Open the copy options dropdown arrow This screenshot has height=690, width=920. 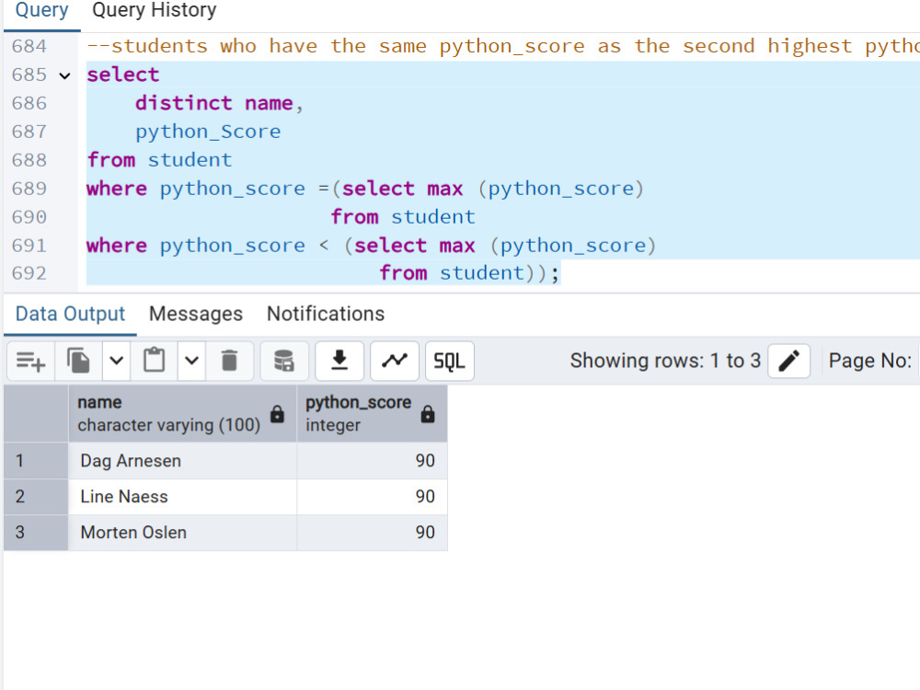coord(116,361)
